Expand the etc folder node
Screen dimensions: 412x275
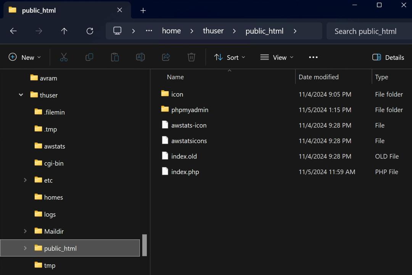click(25, 180)
